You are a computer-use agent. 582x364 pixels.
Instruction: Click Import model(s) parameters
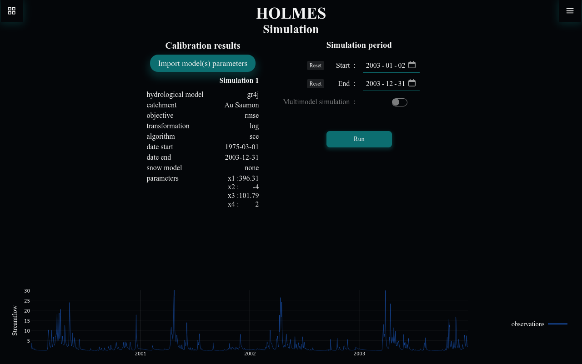(203, 63)
